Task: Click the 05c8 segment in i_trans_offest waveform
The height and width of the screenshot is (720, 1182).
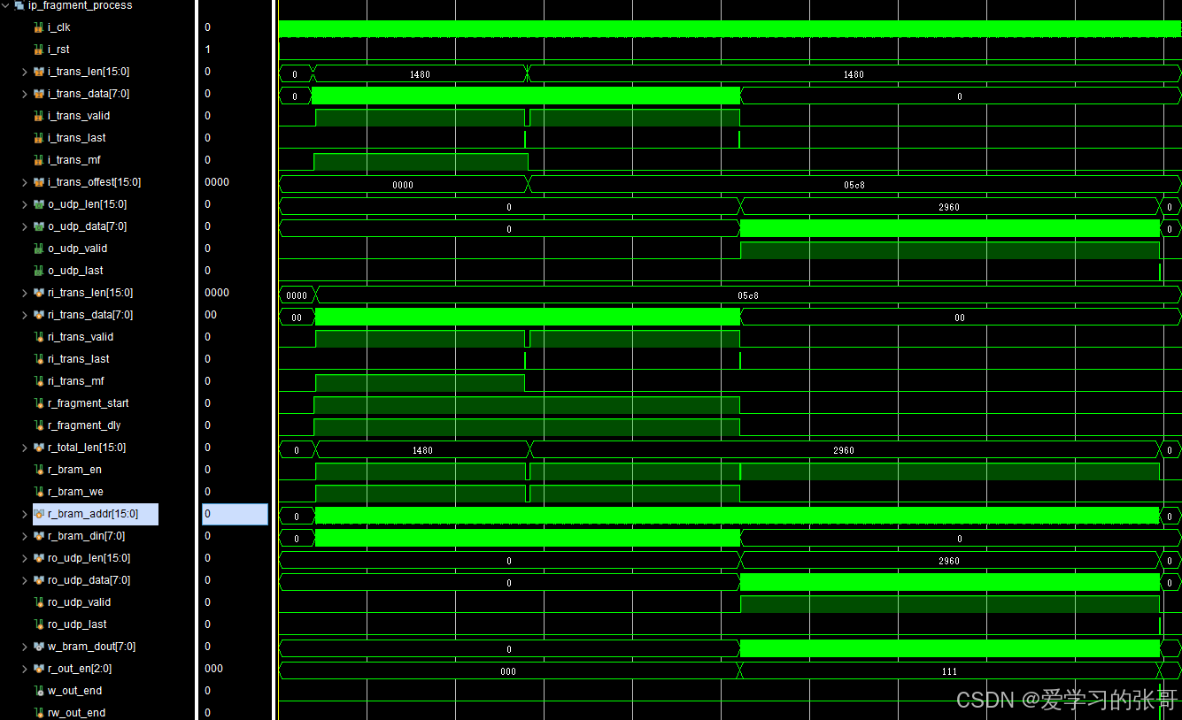Action: [x=854, y=185]
